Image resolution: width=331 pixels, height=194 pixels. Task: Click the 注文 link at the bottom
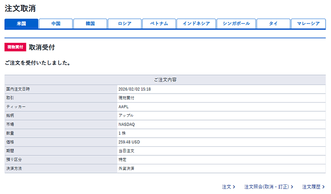coord(228,186)
